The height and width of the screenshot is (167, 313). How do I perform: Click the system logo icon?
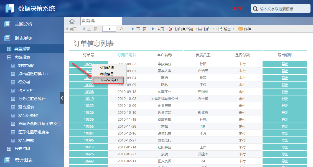[10, 8]
